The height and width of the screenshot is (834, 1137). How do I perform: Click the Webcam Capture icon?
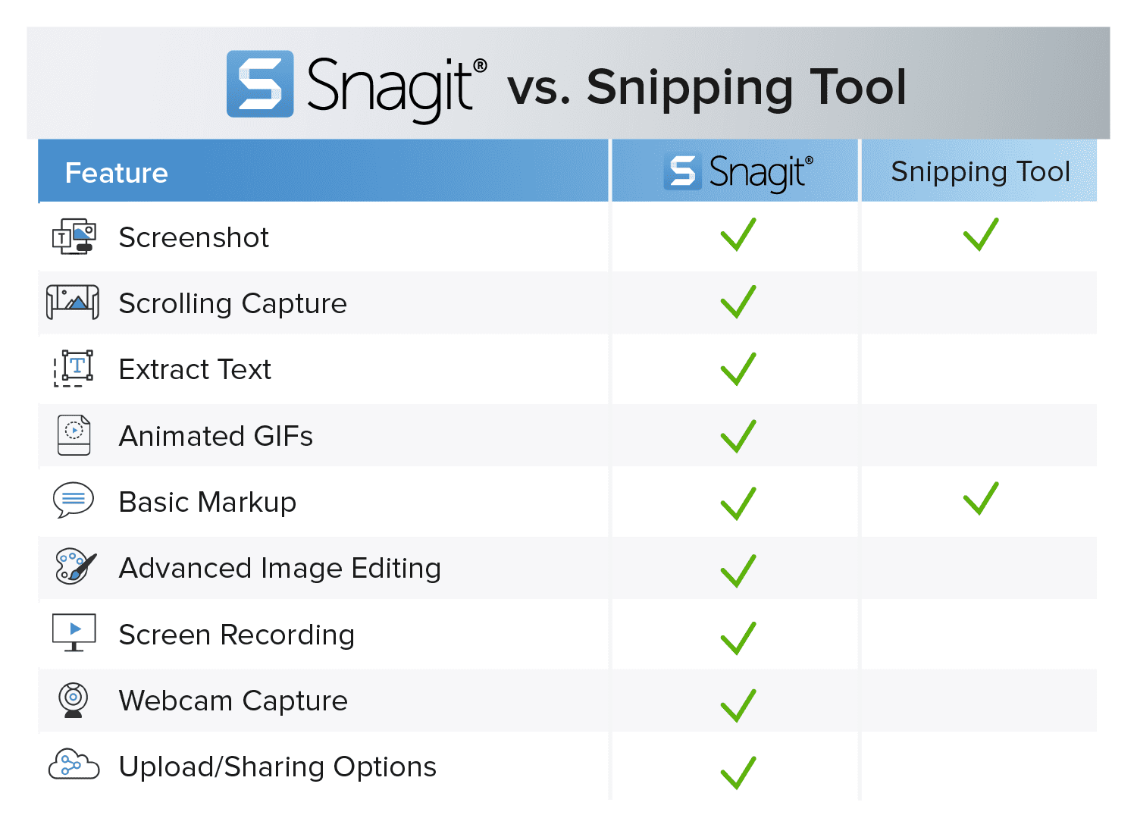coord(74,700)
